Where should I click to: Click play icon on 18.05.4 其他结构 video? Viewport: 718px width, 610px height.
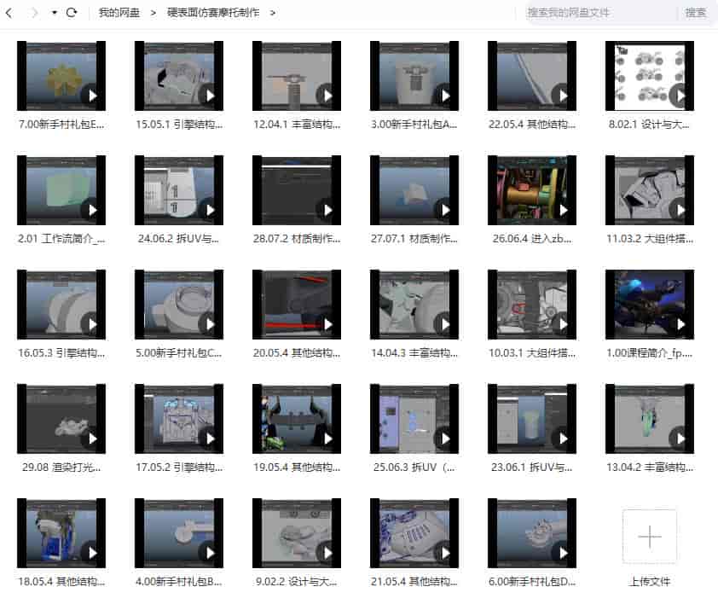[x=90, y=553]
